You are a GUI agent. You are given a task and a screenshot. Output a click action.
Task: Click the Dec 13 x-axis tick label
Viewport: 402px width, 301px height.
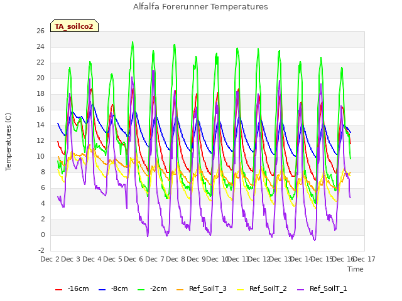pyautogui.click(x=280, y=259)
